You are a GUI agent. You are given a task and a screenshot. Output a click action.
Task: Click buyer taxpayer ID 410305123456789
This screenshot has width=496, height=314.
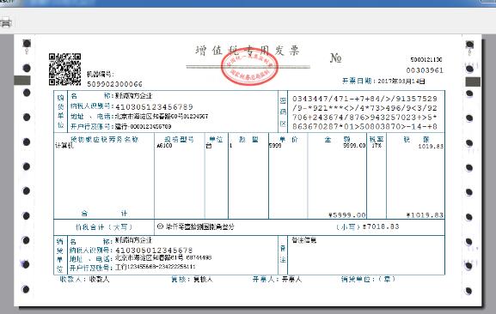point(154,106)
